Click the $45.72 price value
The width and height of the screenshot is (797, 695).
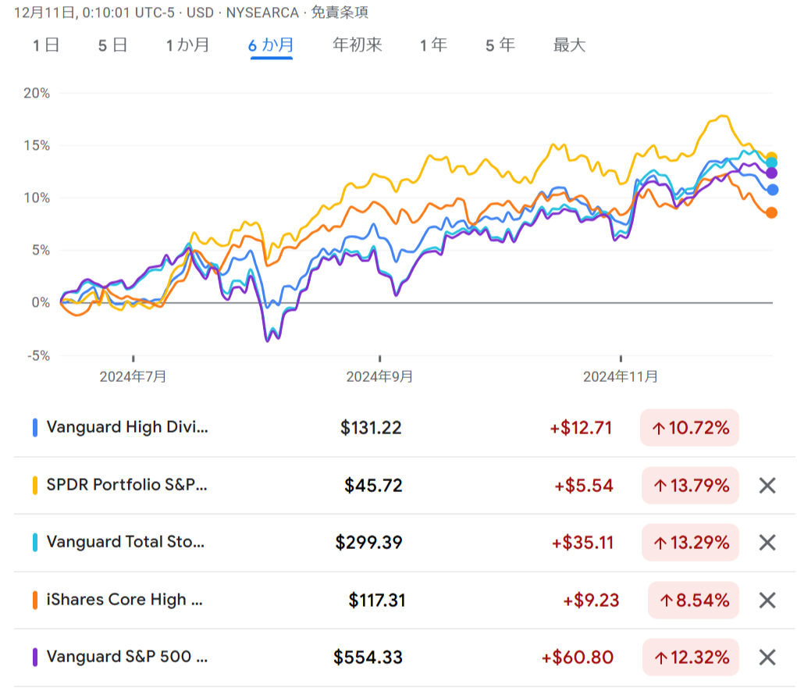(373, 486)
